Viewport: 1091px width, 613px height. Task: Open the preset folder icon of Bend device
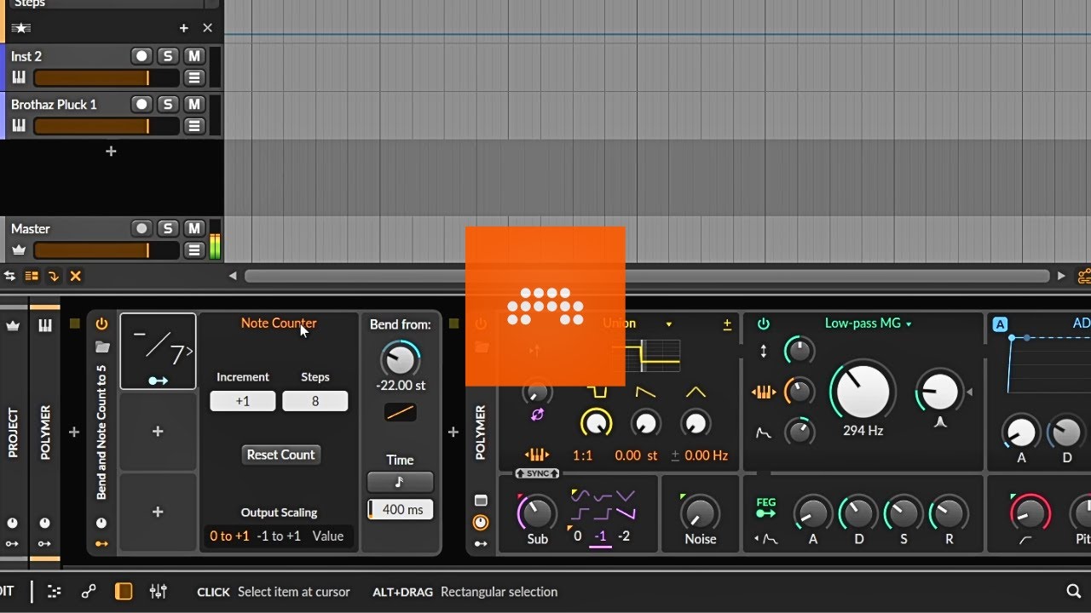coord(102,347)
